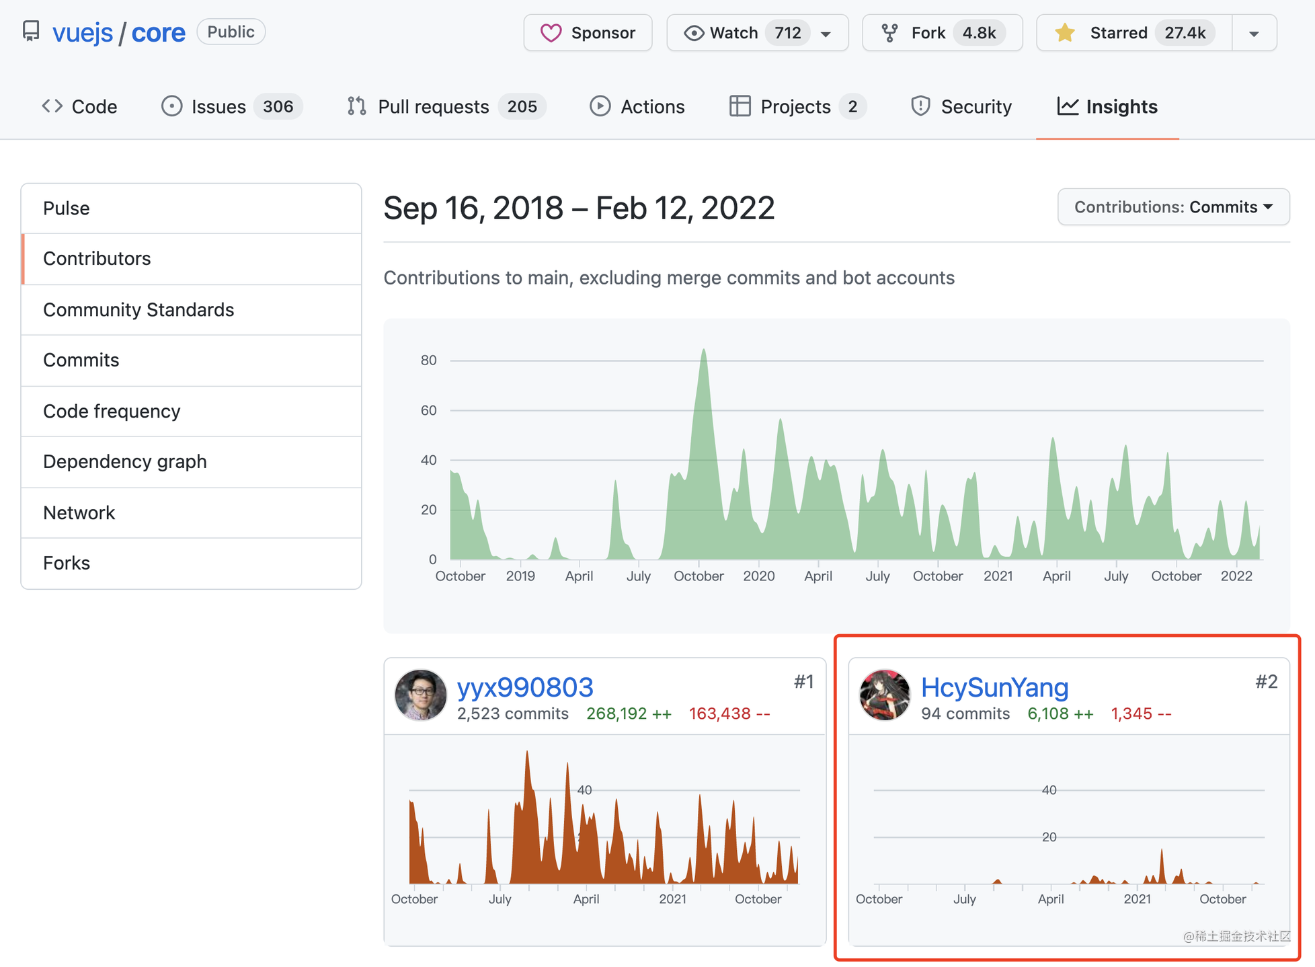Expand the Watch notifications dropdown arrow
1315x967 pixels.
coord(826,34)
